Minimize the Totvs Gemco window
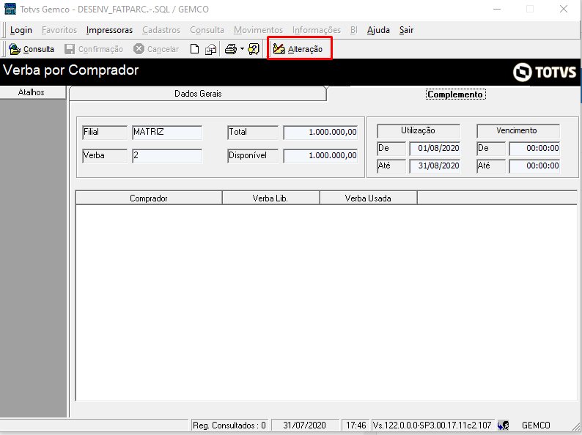The width and height of the screenshot is (582, 435). (x=497, y=9)
